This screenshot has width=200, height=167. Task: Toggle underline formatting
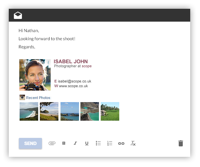87,143
